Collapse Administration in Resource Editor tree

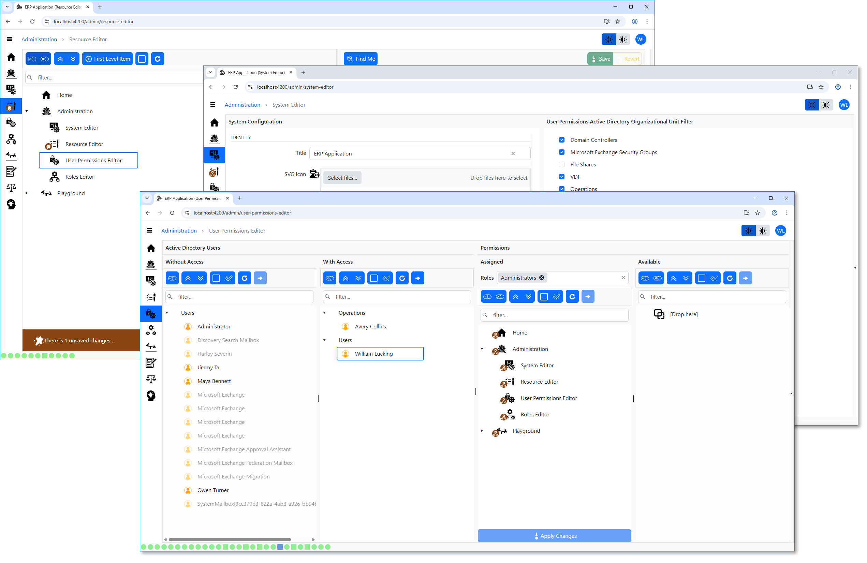tap(27, 111)
